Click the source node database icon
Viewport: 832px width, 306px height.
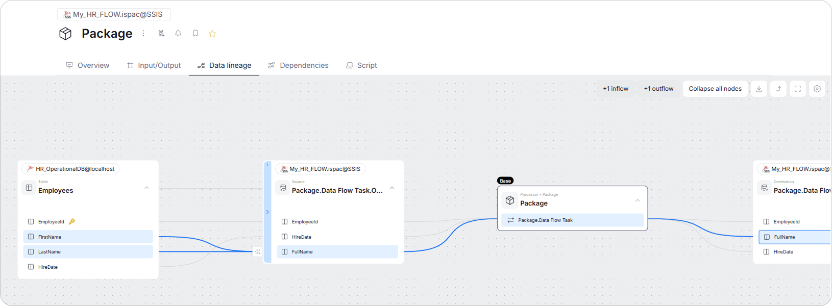[x=283, y=188]
